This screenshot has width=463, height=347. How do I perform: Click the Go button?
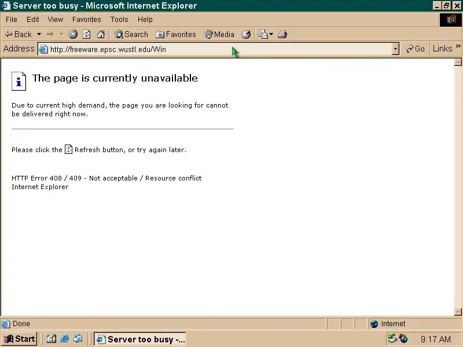[x=415, y=49]
